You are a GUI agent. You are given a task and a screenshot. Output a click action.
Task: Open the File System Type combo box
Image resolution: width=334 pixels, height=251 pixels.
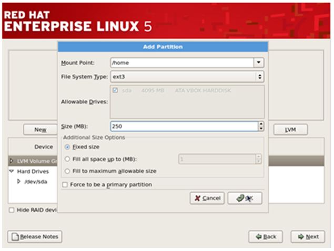pos(187,77)
